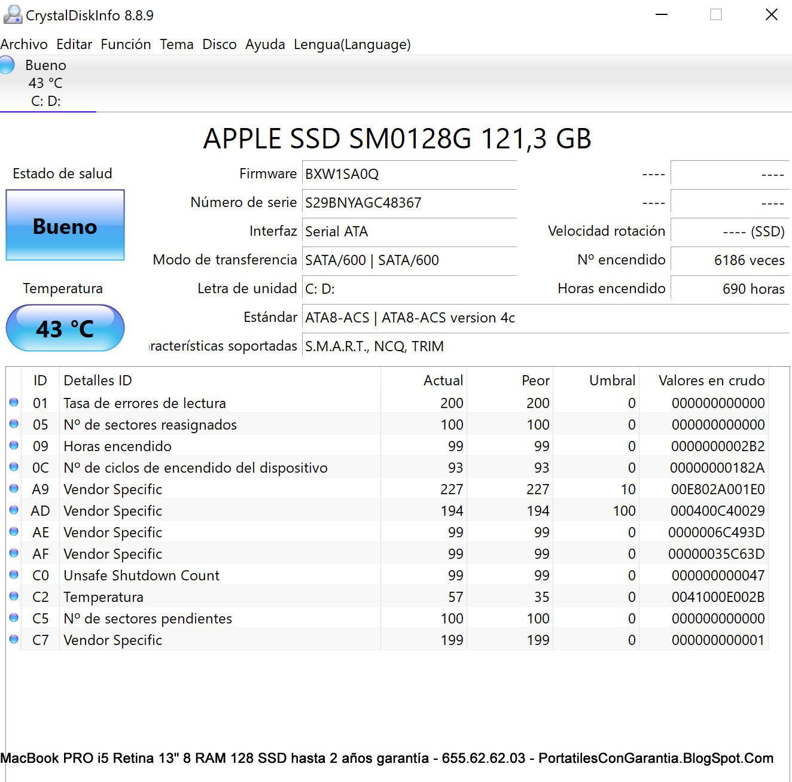This screenshot has width=792, height=782.
Task: Click the status dot for Nº de sectores pendientes
Action: click(x=14, y=617)
